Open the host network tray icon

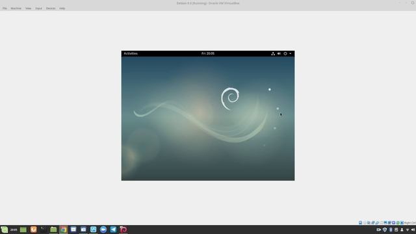point(408,230)
